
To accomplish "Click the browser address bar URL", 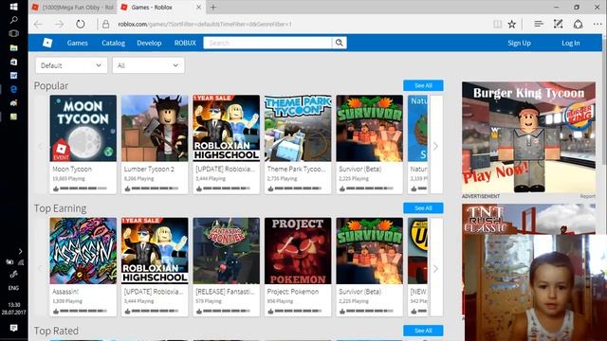I will tap(205, 24).
